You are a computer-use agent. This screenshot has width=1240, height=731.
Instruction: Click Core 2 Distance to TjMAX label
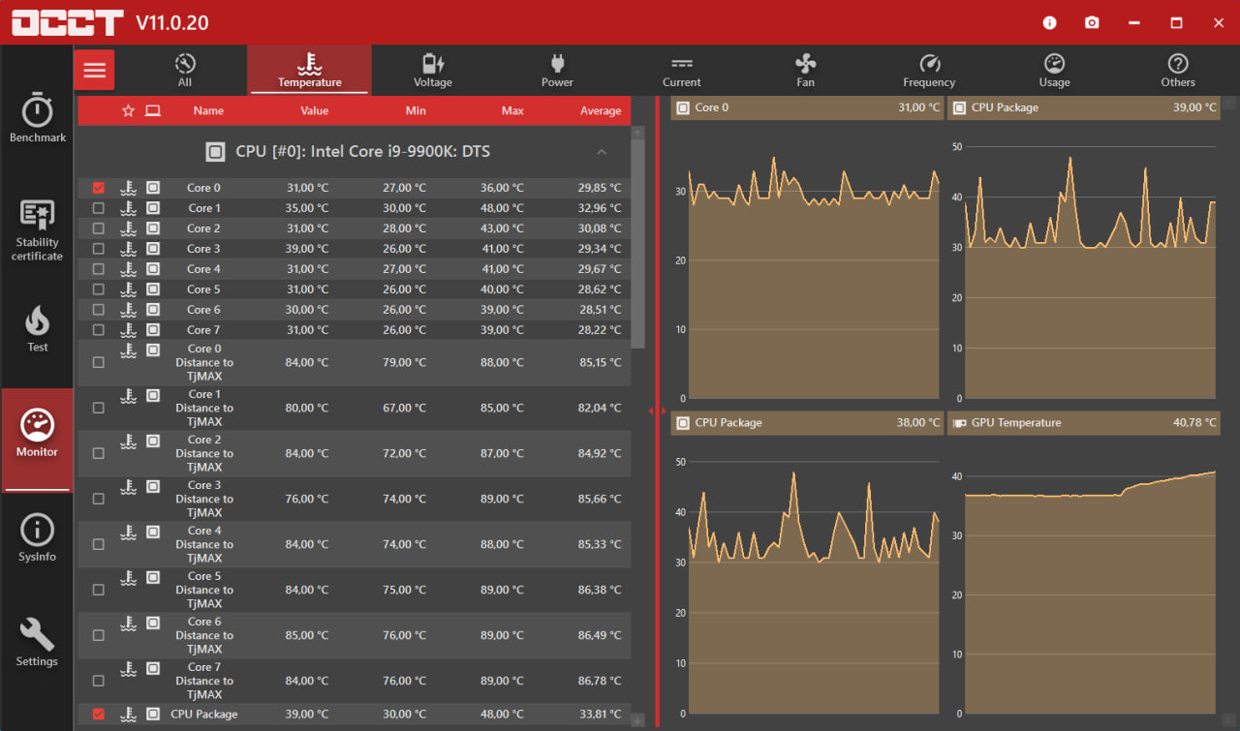point(204,453)
